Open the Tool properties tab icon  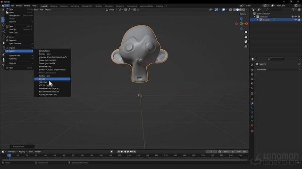coord(252,65)
